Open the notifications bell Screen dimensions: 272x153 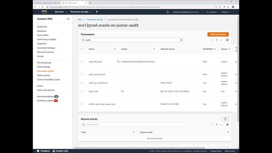[x=167, y=12]
